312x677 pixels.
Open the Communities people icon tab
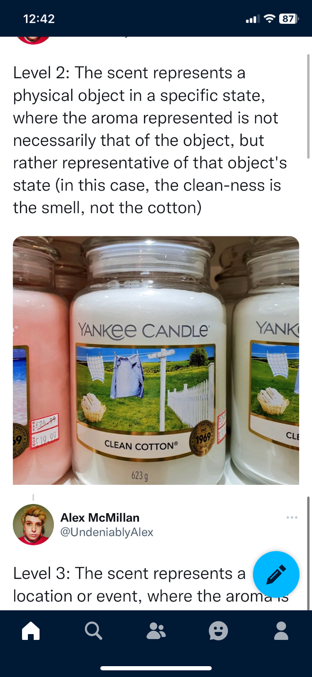click(156, 631)
